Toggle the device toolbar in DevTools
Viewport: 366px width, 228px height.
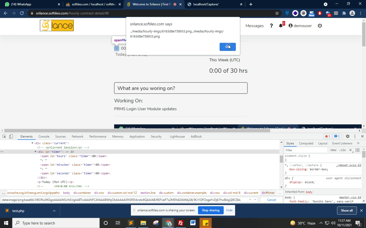[11, 136]
